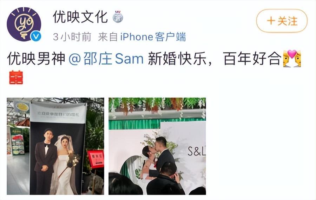The height and width of the screenshot is (200, 316).
Task: Click the S&L lettering in right photo
Action: [x=197, y=152]
